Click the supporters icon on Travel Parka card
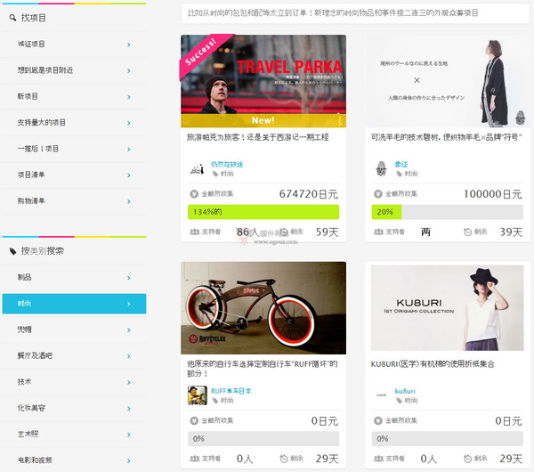This screenshot has height=472, width=534. tap(194, 232)
